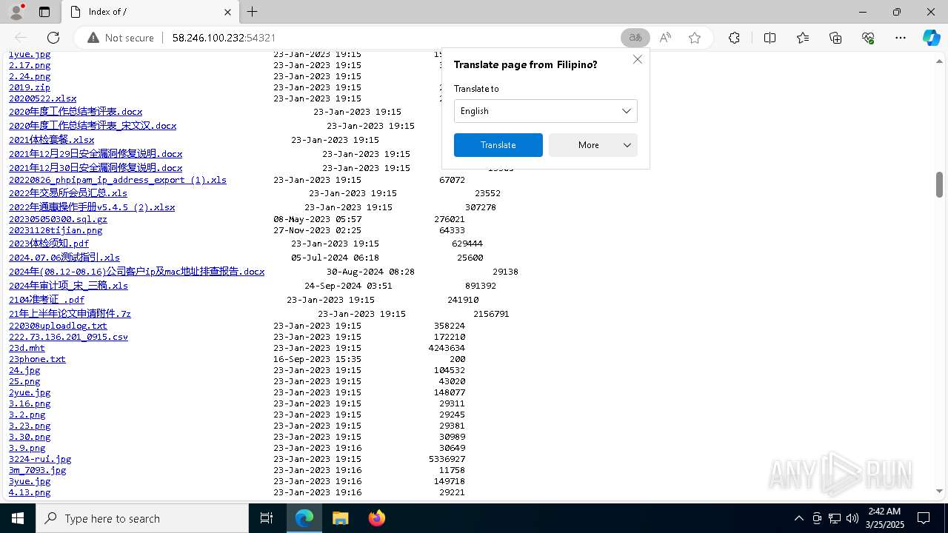Open the 3.16.png link

(x=30, y=403)
